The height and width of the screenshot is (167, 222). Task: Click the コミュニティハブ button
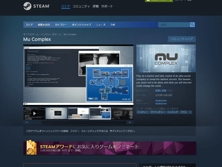[x=182, y=39]
